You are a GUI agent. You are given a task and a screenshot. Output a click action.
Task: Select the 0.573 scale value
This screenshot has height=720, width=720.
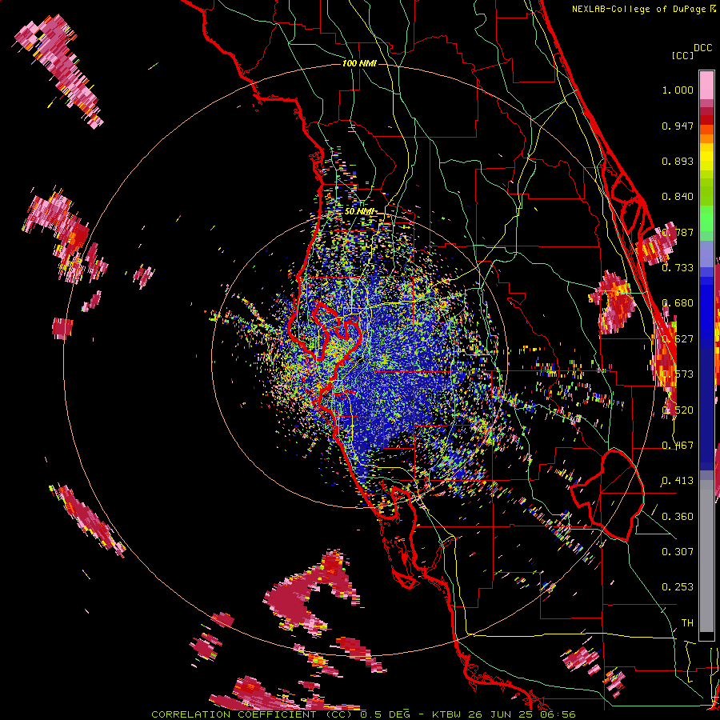tap(678, 374)
